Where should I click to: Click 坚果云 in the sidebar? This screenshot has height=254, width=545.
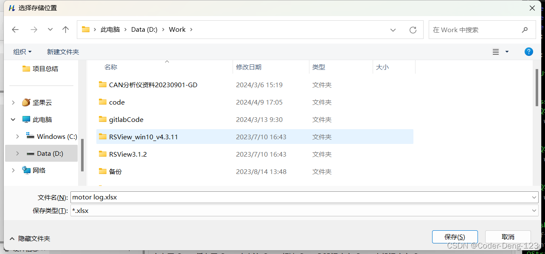click(41, 102)
